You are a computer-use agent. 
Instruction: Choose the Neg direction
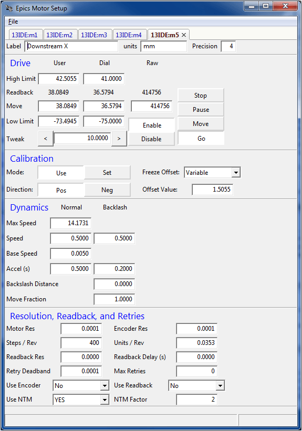tap(107, 190)
